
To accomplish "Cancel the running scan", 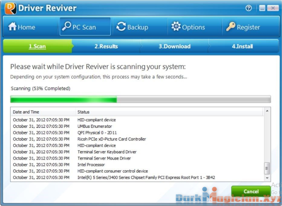I will pyautogui.click(x=251, y=192).
